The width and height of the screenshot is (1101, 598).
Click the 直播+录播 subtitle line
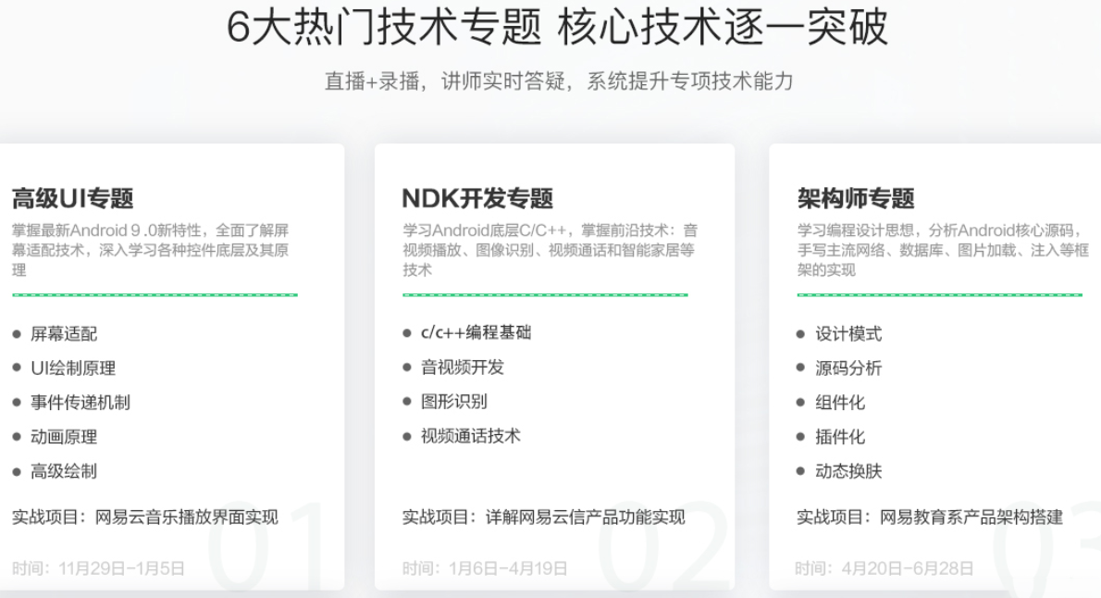click(559, 81)
